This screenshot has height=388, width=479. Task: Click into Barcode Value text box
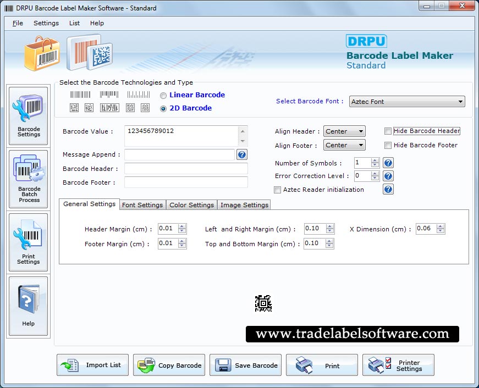(181, 136)
